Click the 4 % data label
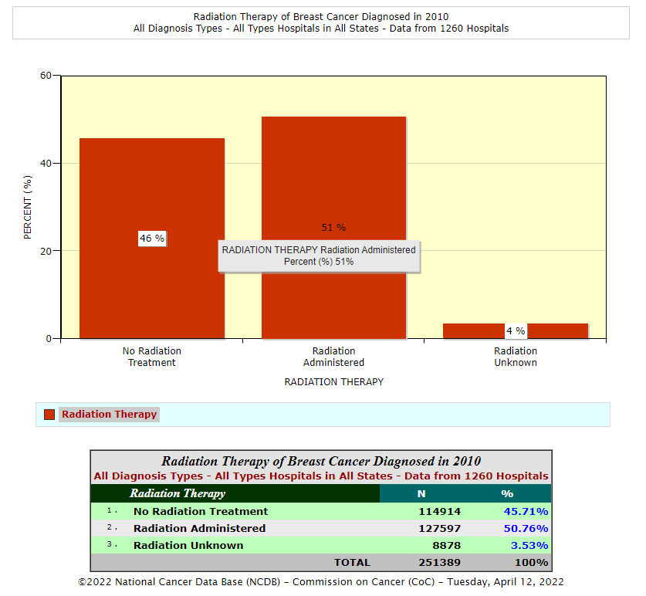646x596 pixels. coord(516,331)
